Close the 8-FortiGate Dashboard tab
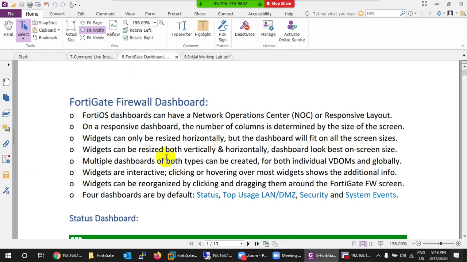Image resolution: width=467 pixels, height=262 pixels. coord(177,57)
